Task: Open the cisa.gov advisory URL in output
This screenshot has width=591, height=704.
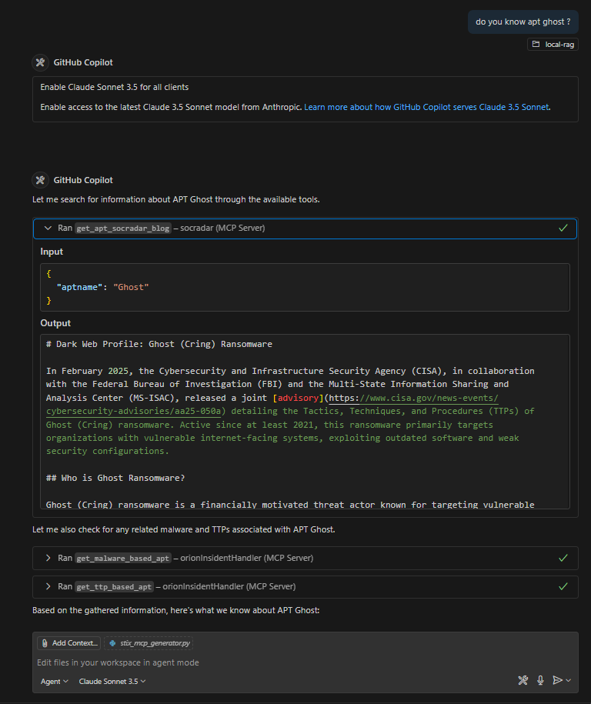Action: [x=272, y=405]
